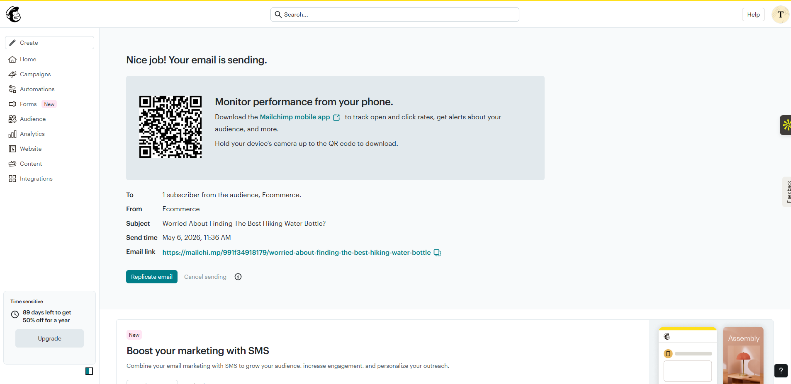Click '89 days left to get 50% off' text
Screen dimensions: 791x384
(x=47, y=316)
